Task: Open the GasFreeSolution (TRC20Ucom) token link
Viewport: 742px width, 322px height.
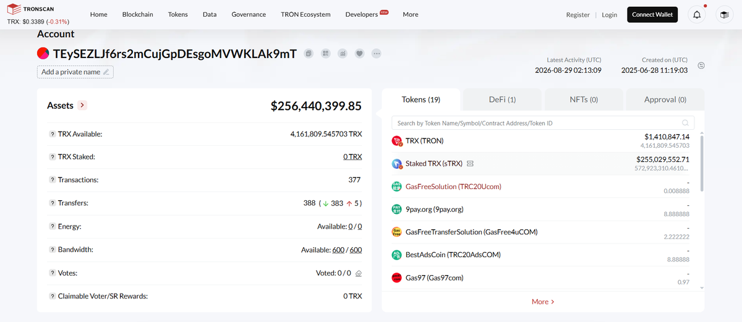Action: coord(453,186)
